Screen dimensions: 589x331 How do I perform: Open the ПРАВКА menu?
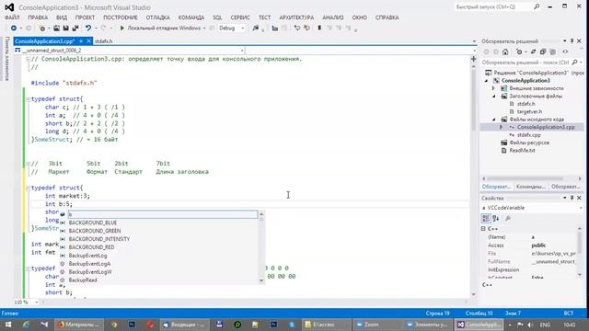pos(38,17)
